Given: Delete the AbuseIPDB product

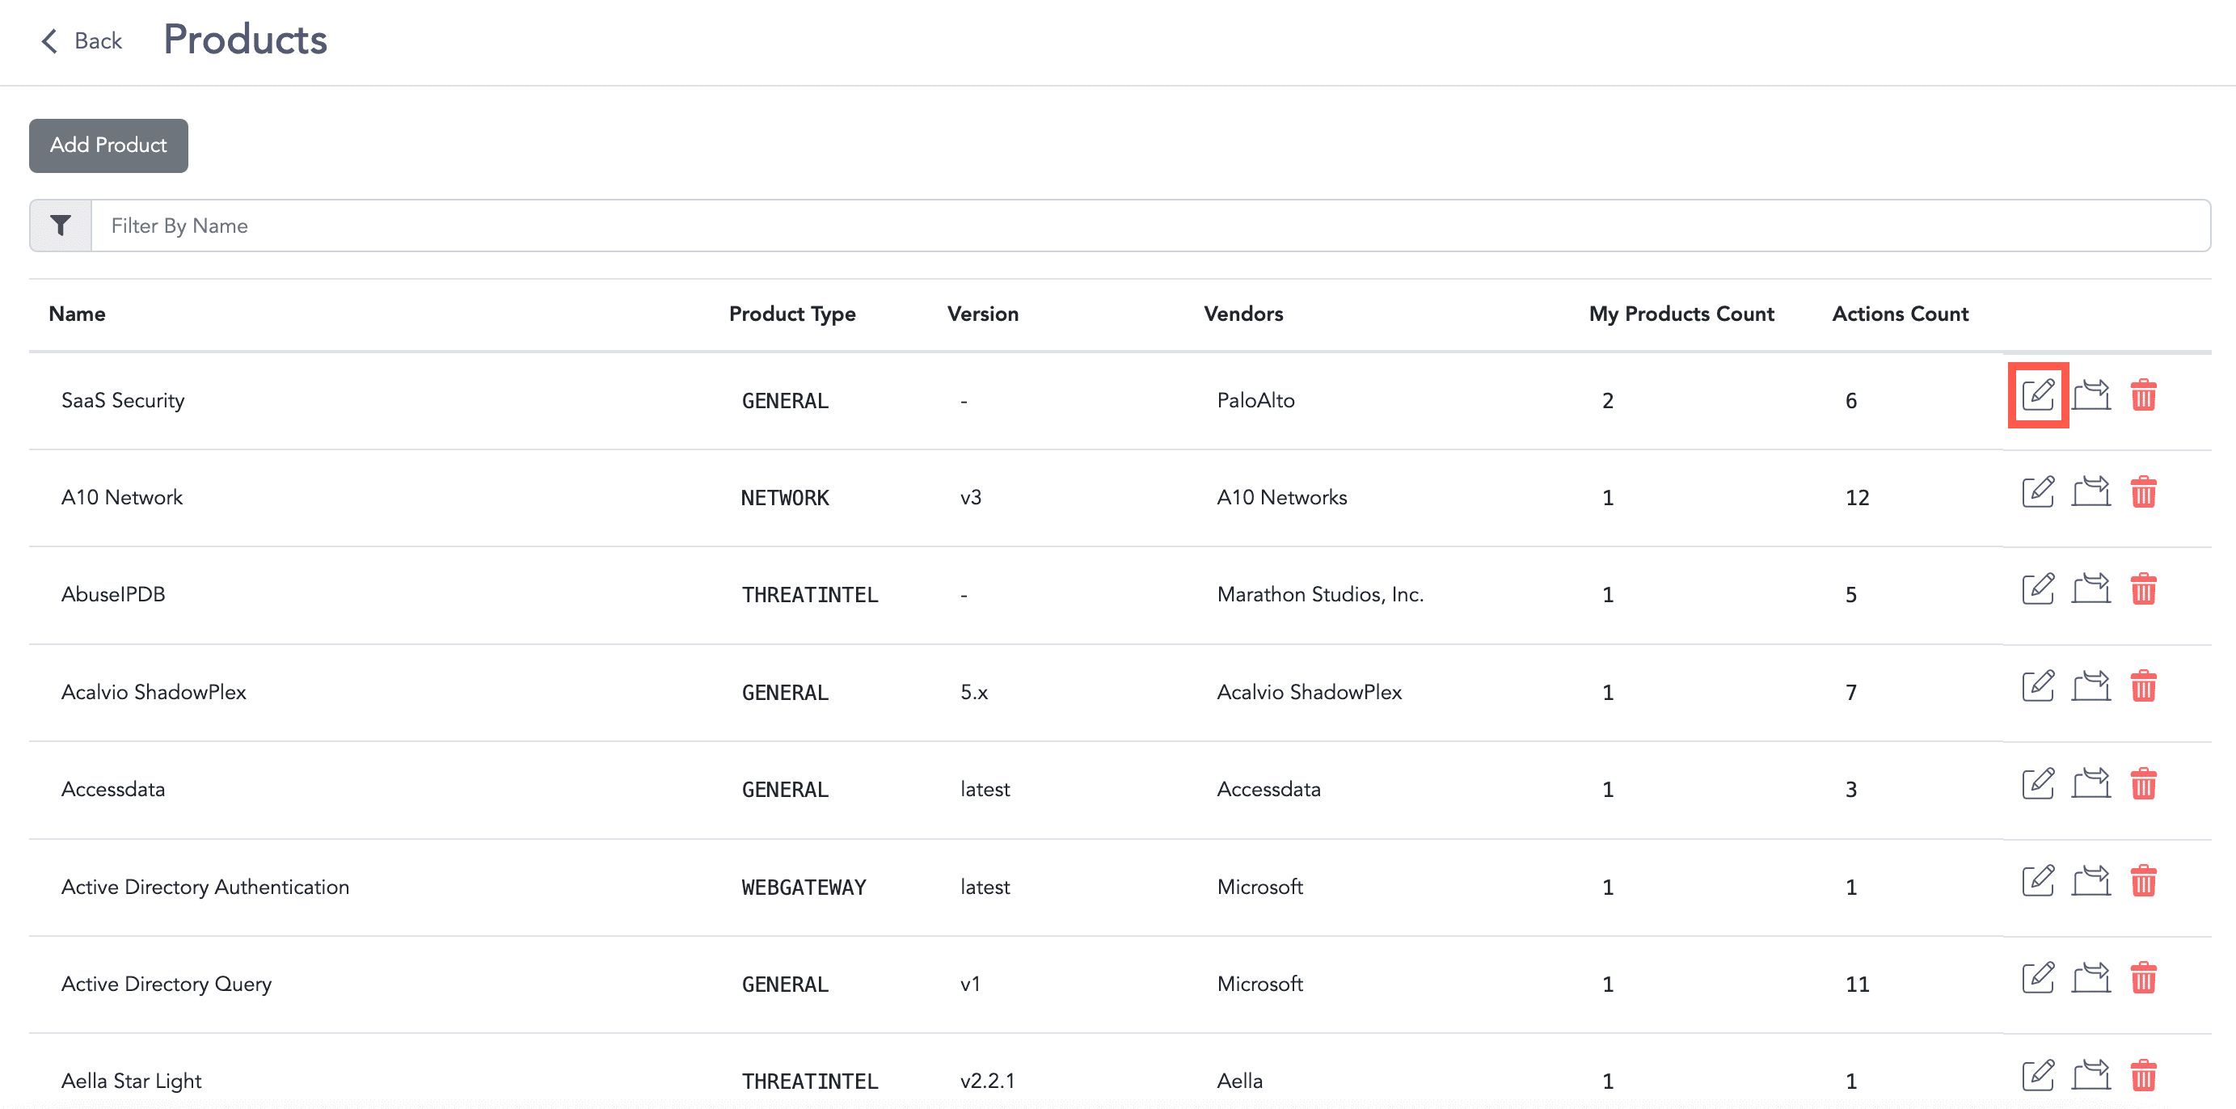Looking at the screenshot, I should point(2145,589).
